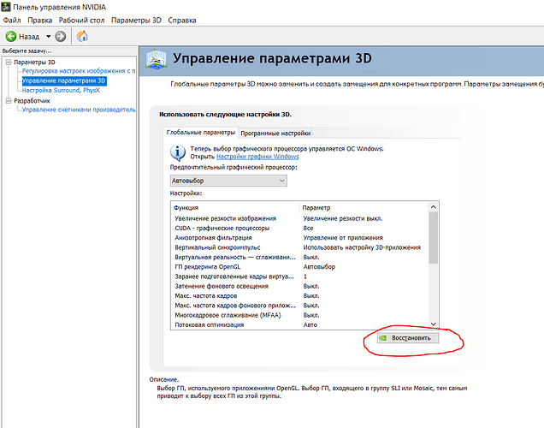Select Заранее подготовленные кадры виртуальной row
Image resolution: width=544 pixels, height=428 pixels.
(x=299, y=276)
